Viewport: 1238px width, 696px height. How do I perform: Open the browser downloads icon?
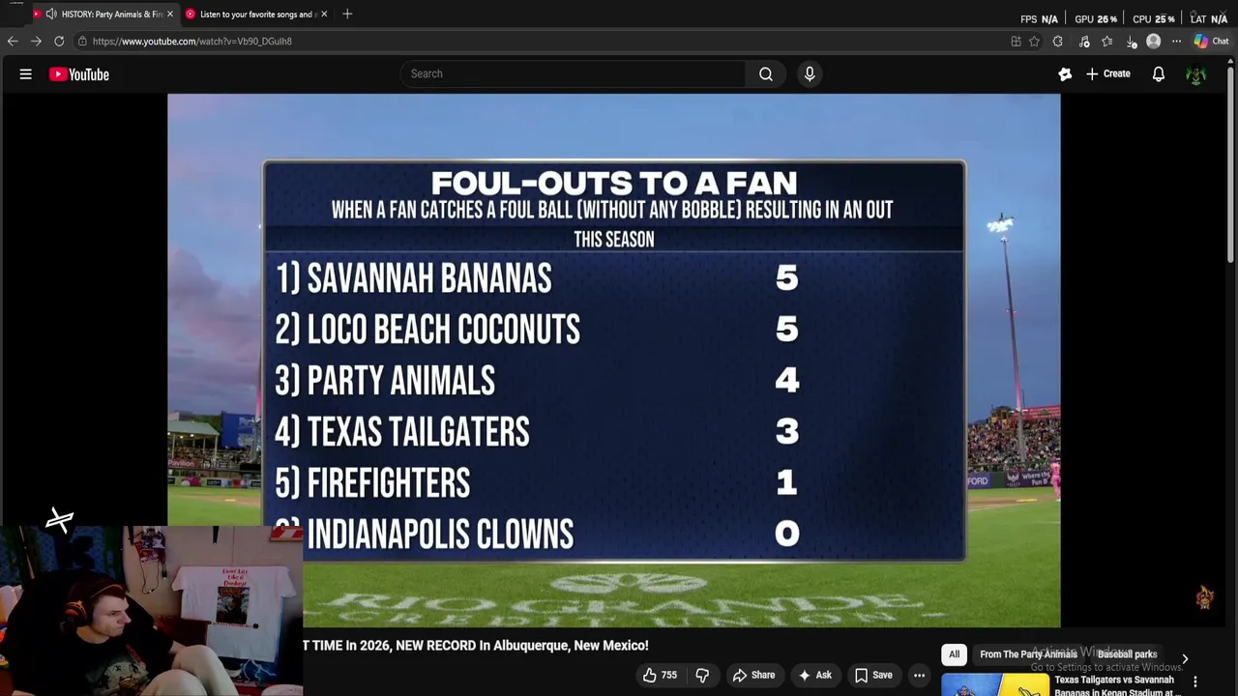(x=1131, y=42)
